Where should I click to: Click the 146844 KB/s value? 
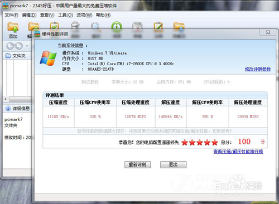tap(171, 116)
